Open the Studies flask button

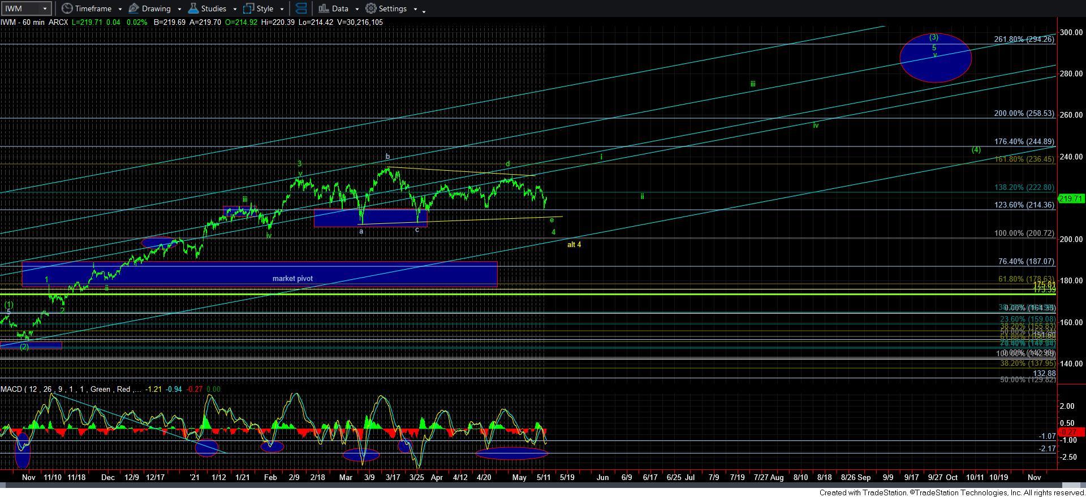(207, 8)
